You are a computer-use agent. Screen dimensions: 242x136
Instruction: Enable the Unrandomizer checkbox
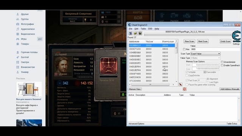222,62
